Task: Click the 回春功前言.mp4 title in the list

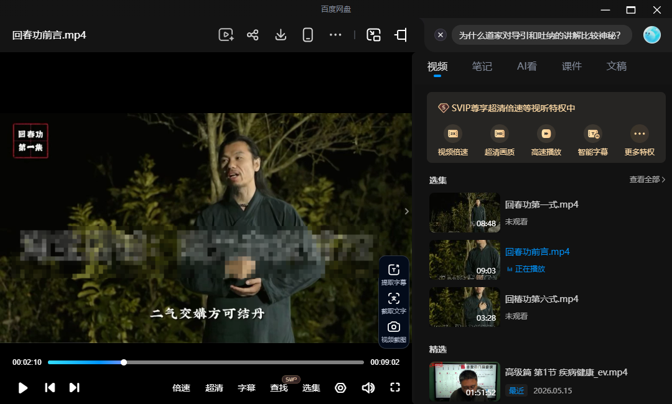Action: (537, 252)
